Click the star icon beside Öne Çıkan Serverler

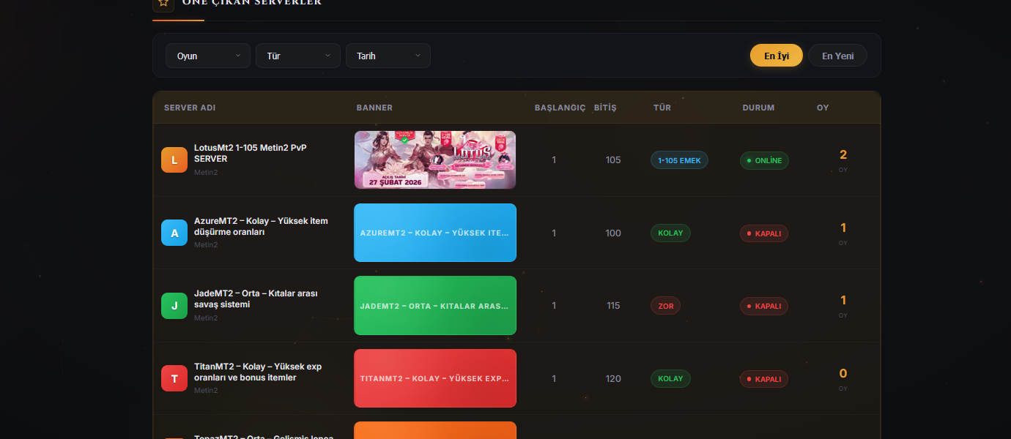point(163,3)
